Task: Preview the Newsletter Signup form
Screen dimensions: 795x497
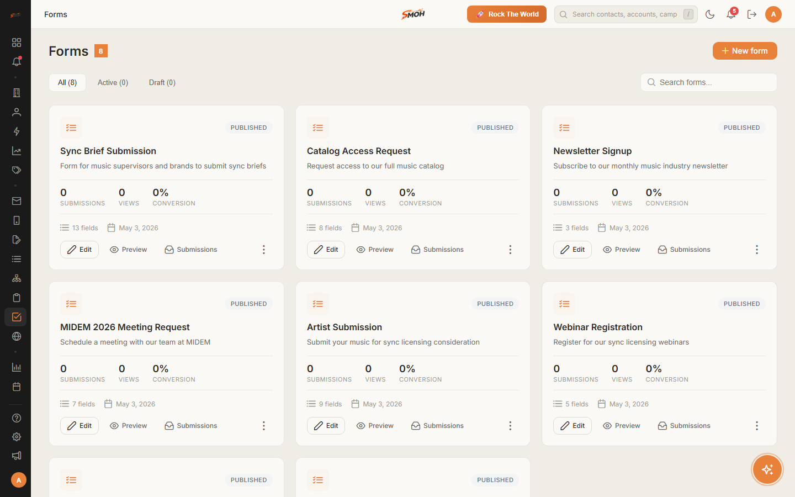Action: click(622, 250)
